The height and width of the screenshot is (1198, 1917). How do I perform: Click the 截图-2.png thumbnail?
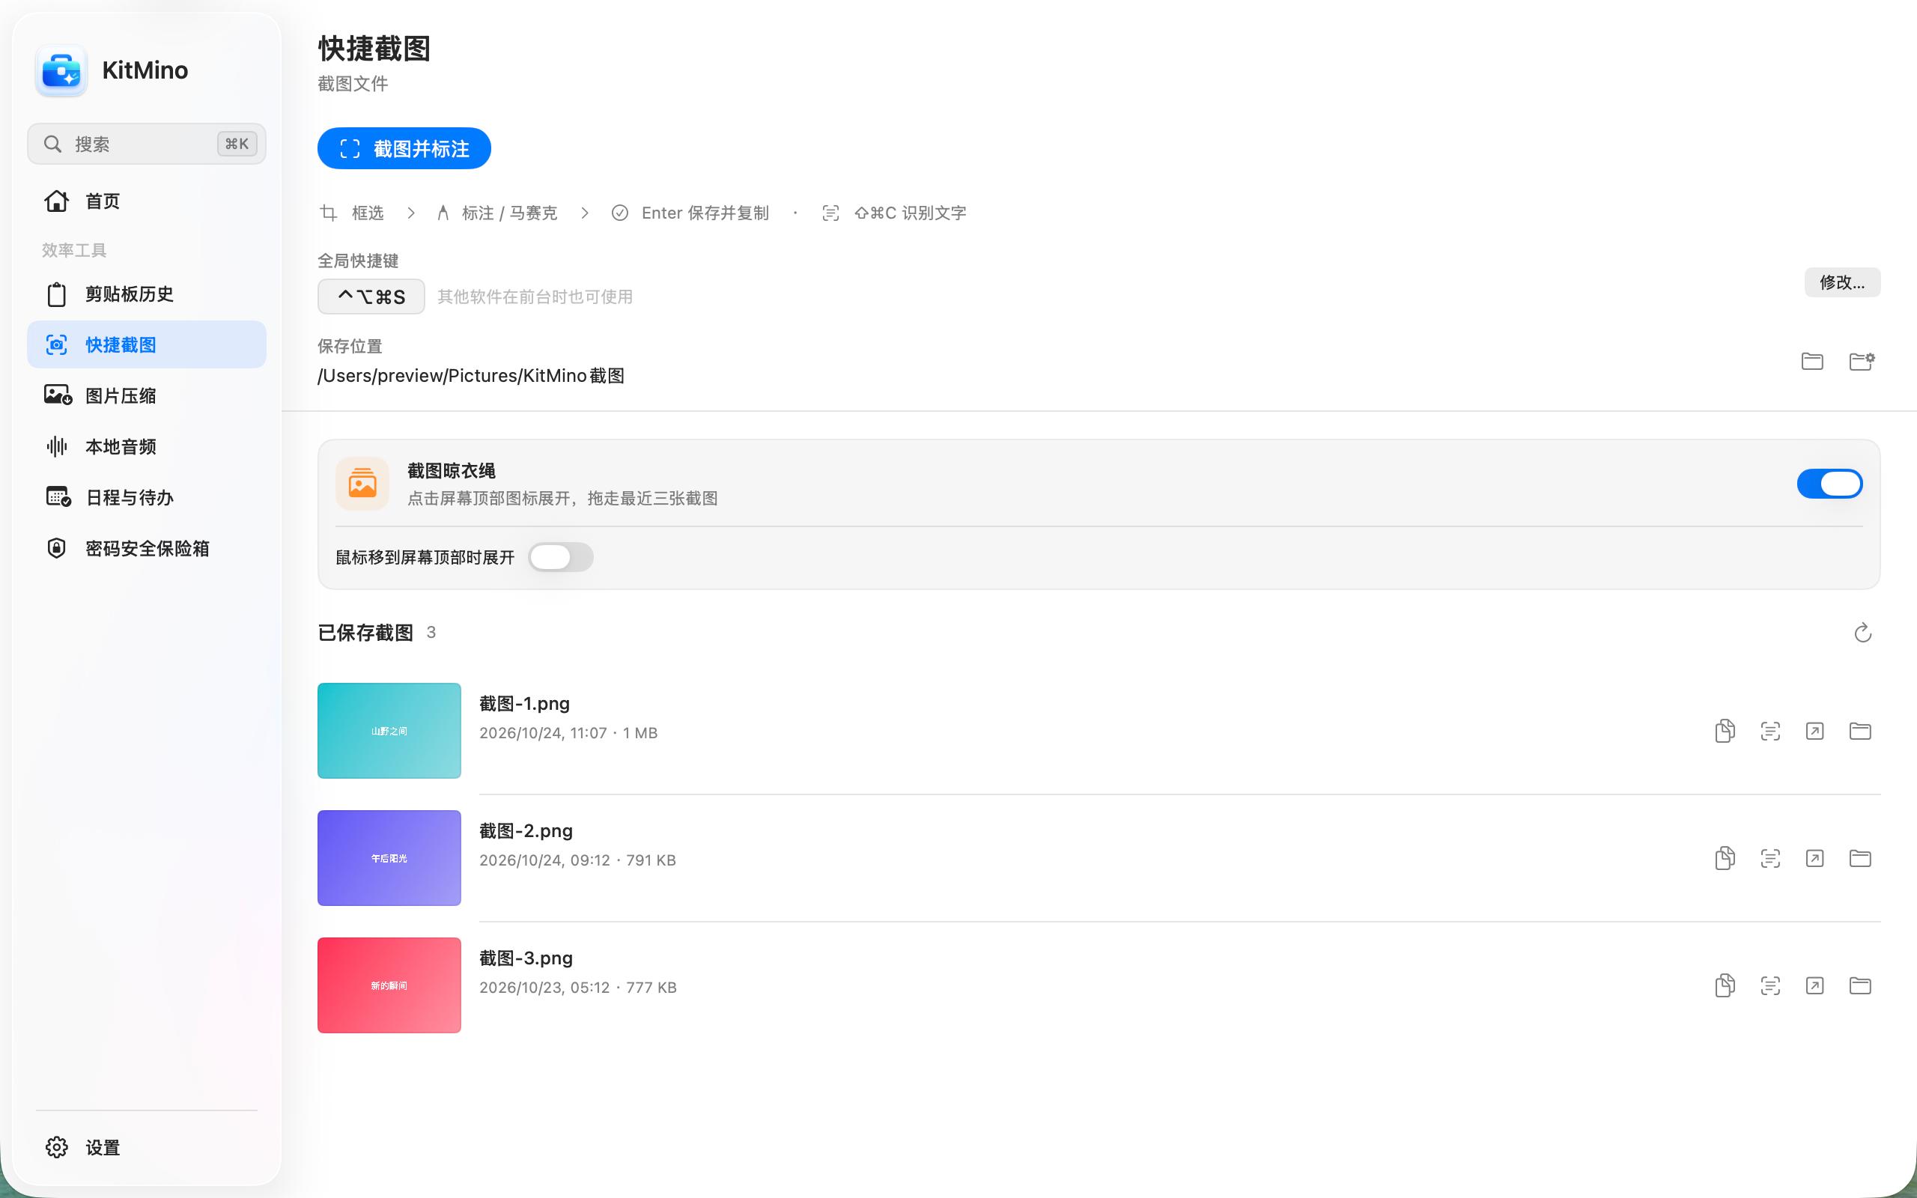pyautogui.click(x=389, y=858)
